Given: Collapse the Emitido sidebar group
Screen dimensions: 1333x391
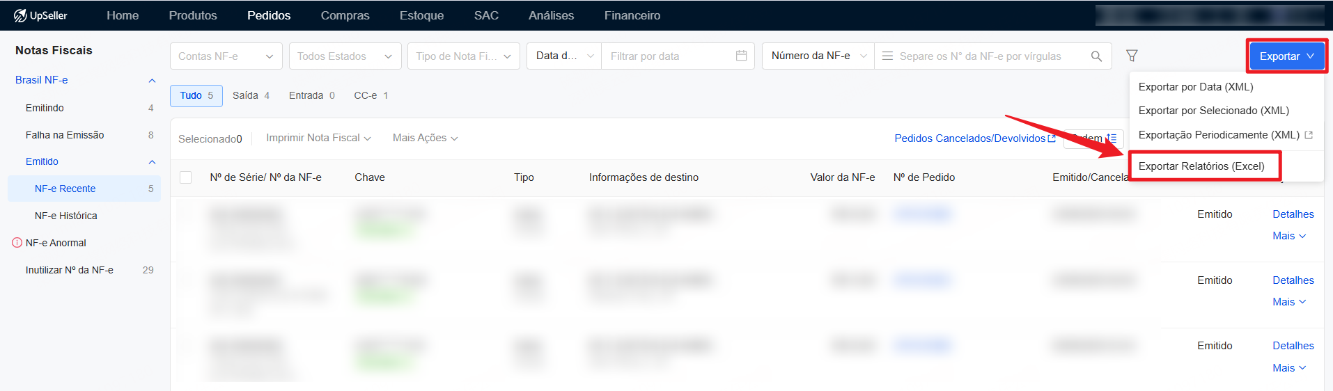Looking at the screenshot, I should pos(152,162).
